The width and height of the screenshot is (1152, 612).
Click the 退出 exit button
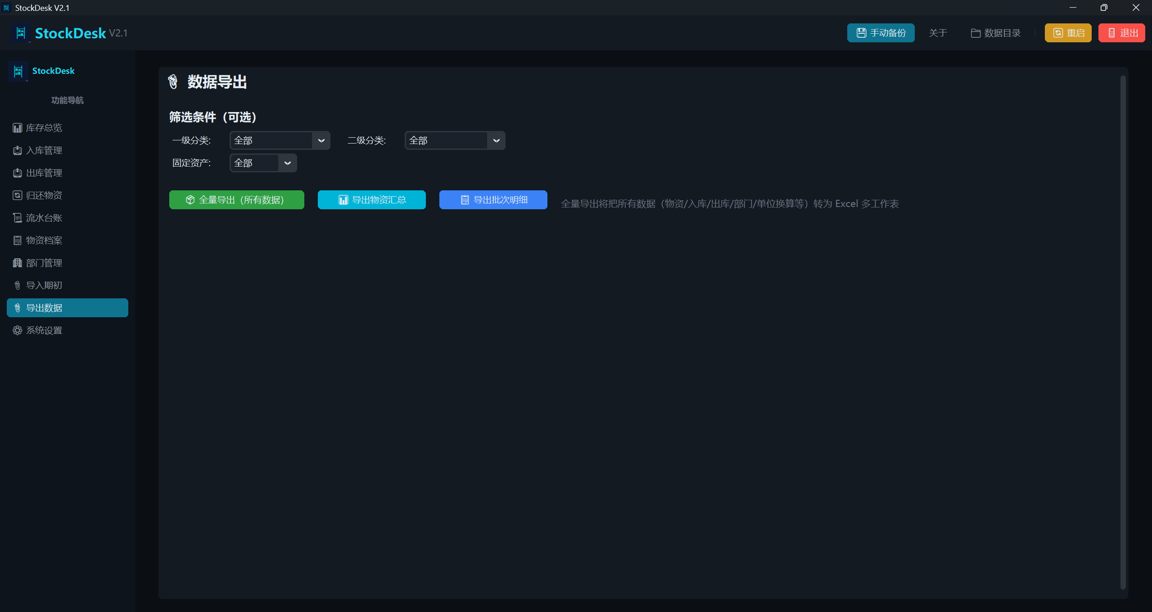coord(1121,33)
